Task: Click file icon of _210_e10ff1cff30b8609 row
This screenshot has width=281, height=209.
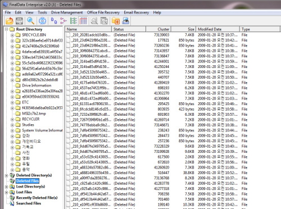Action: [x=69, y=205]
